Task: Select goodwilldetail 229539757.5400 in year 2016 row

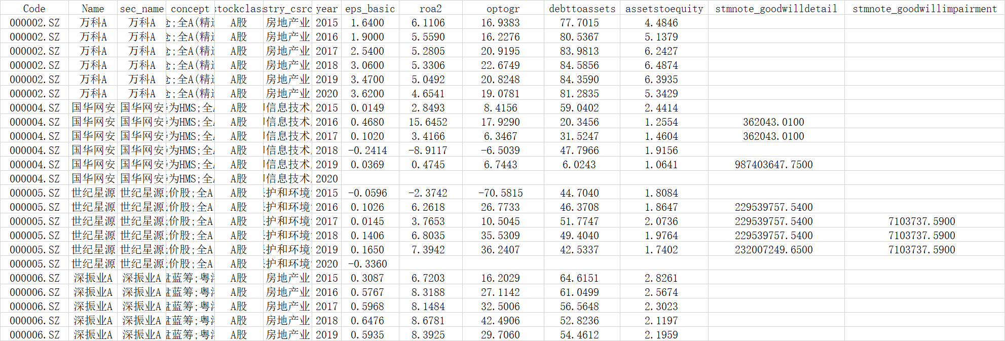Action: coord(774,207)
